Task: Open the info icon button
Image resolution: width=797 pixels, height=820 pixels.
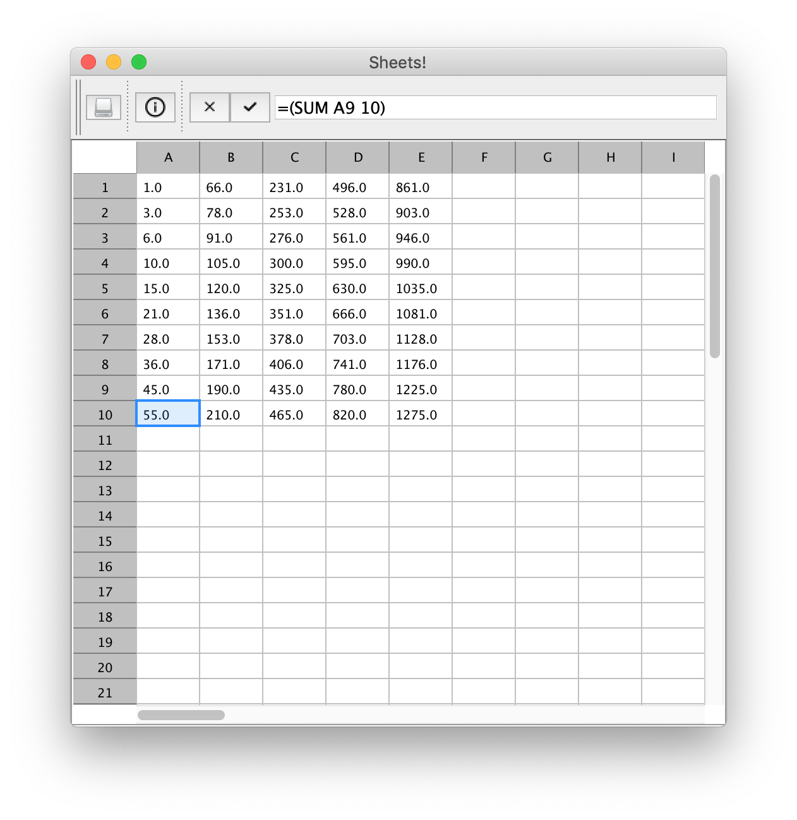Action: tap(155, 107)
